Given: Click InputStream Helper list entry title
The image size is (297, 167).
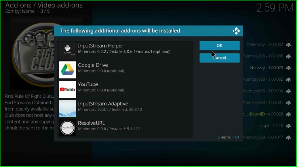Looking at the screenshot, I should click(101, 46).
